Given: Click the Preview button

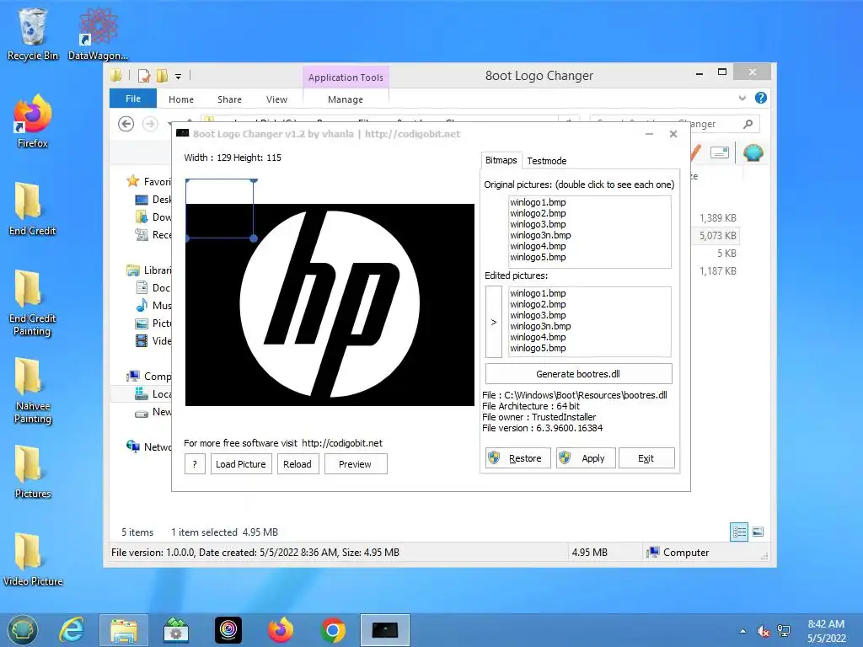Looking at the screenshot, I should (356, 464).
